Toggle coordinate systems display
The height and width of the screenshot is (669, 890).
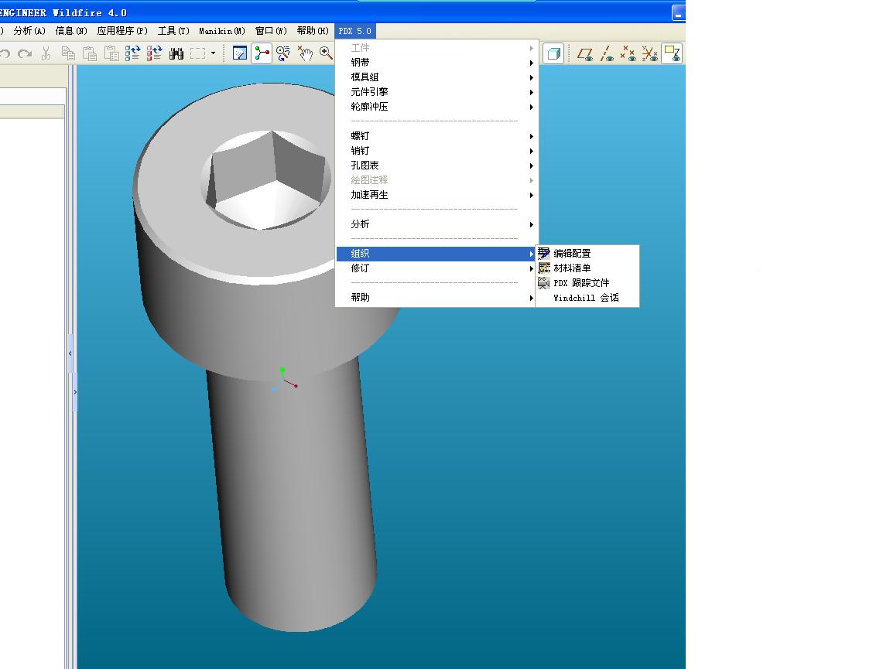pyautogui.click(x=649, y=53)
